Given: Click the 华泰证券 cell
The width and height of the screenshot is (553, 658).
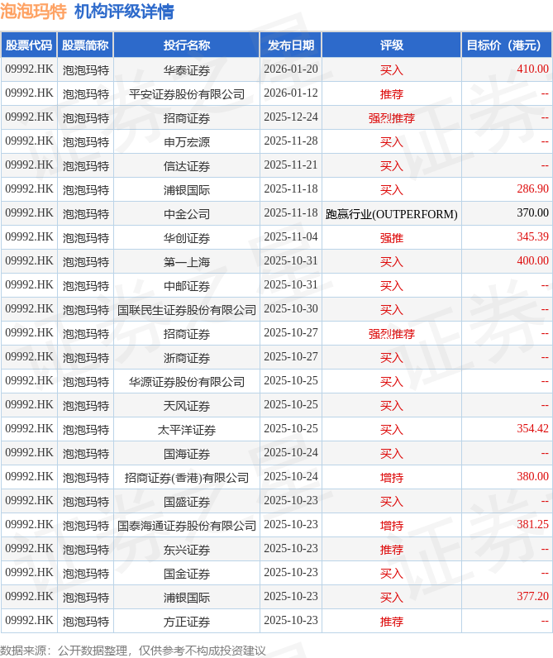Looking at the screenshot, I should coord(187,69).
